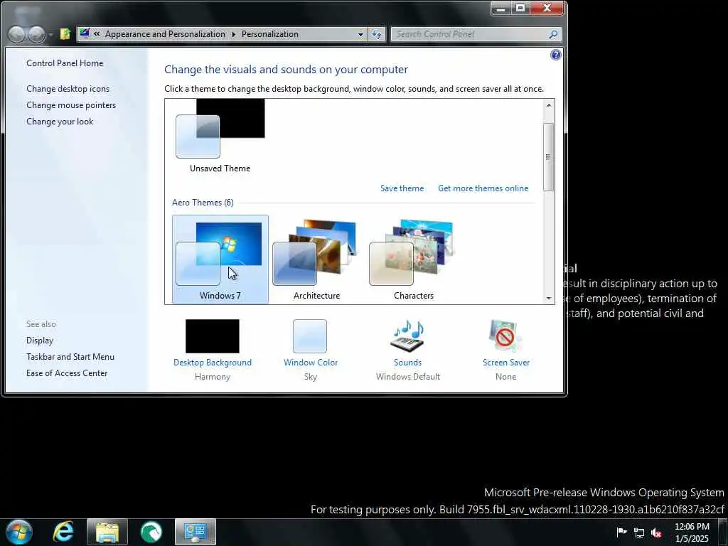
Task: Open the Action Center flag icon
Action: click(621, 532)
